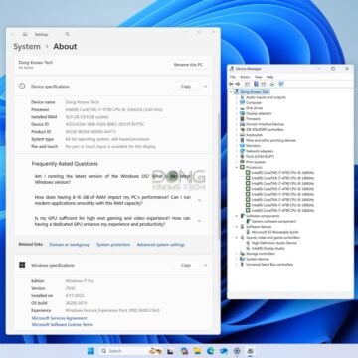358x358 pixels.
Task: Collapse the Device specifications section chevron
Action: tap(205, 87)
